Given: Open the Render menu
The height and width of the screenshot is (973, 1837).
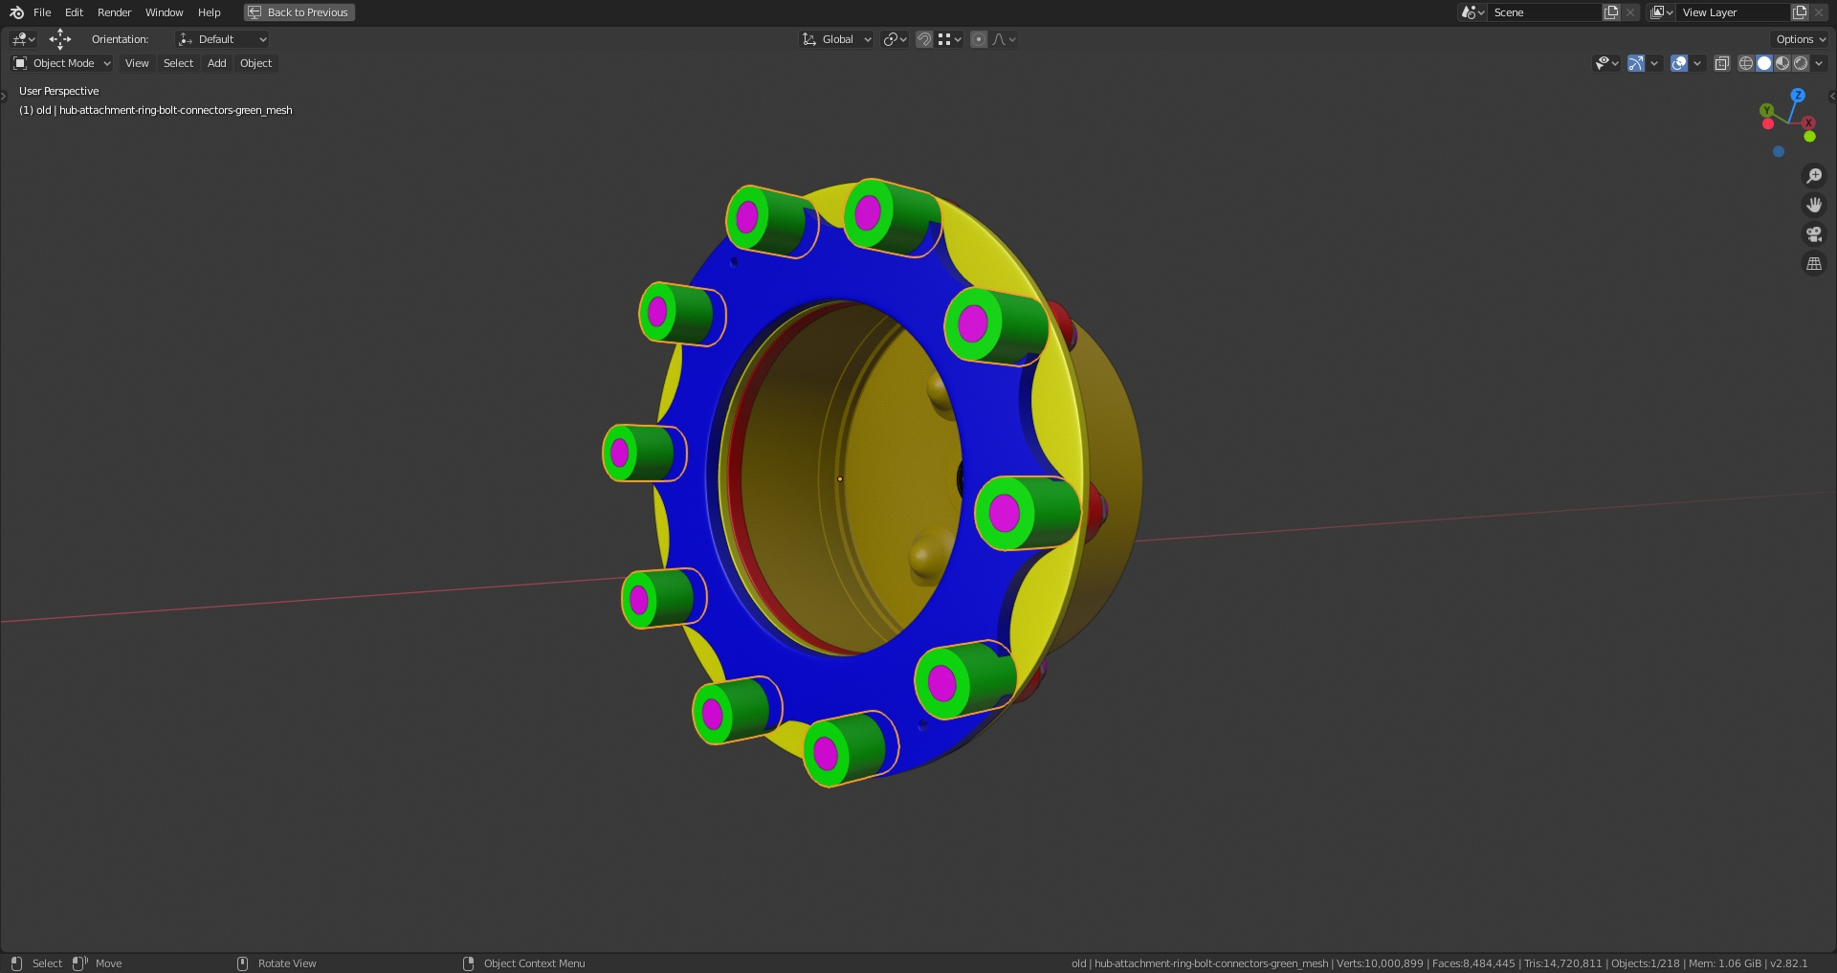Looking at the screenshot, I should point(114,12).
